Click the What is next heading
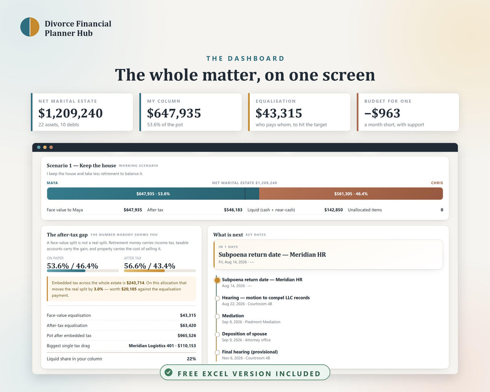The width and height of the screenshot is (490, 392). (x=228, y=235)
